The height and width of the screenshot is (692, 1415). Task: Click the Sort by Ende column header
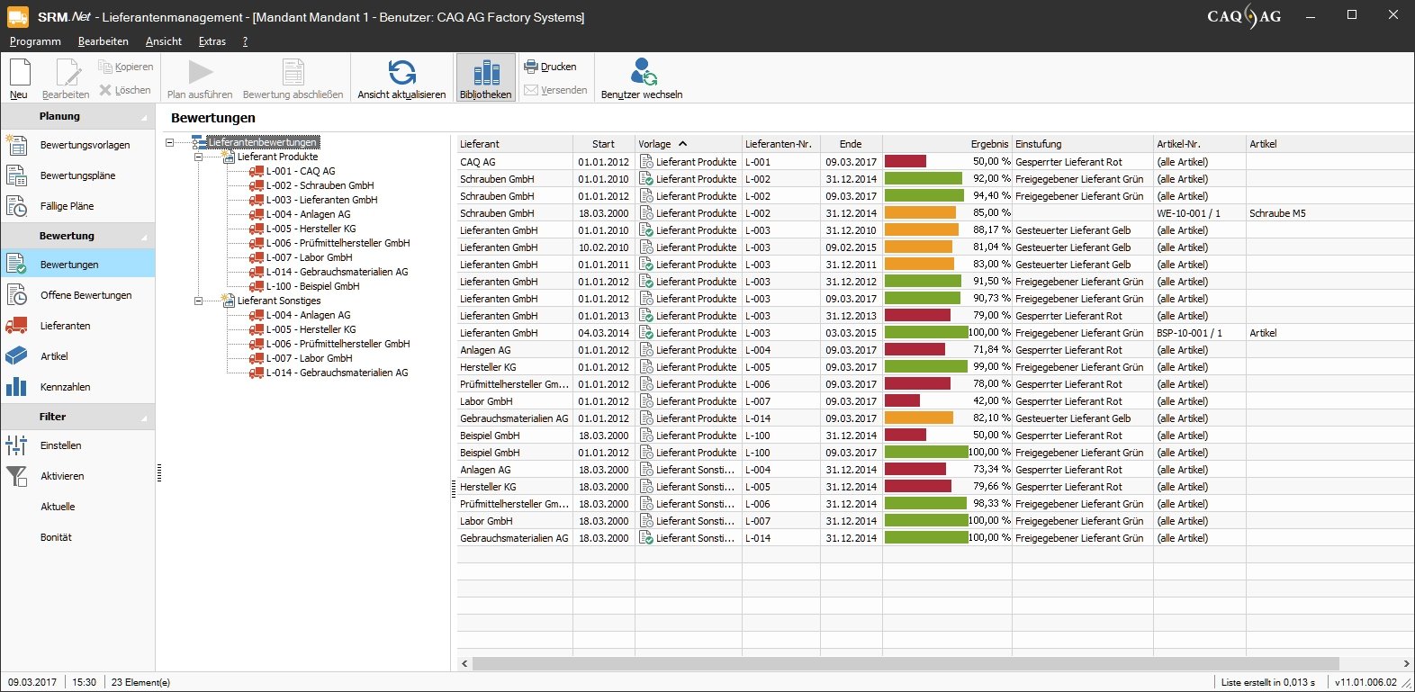(851, 144)
